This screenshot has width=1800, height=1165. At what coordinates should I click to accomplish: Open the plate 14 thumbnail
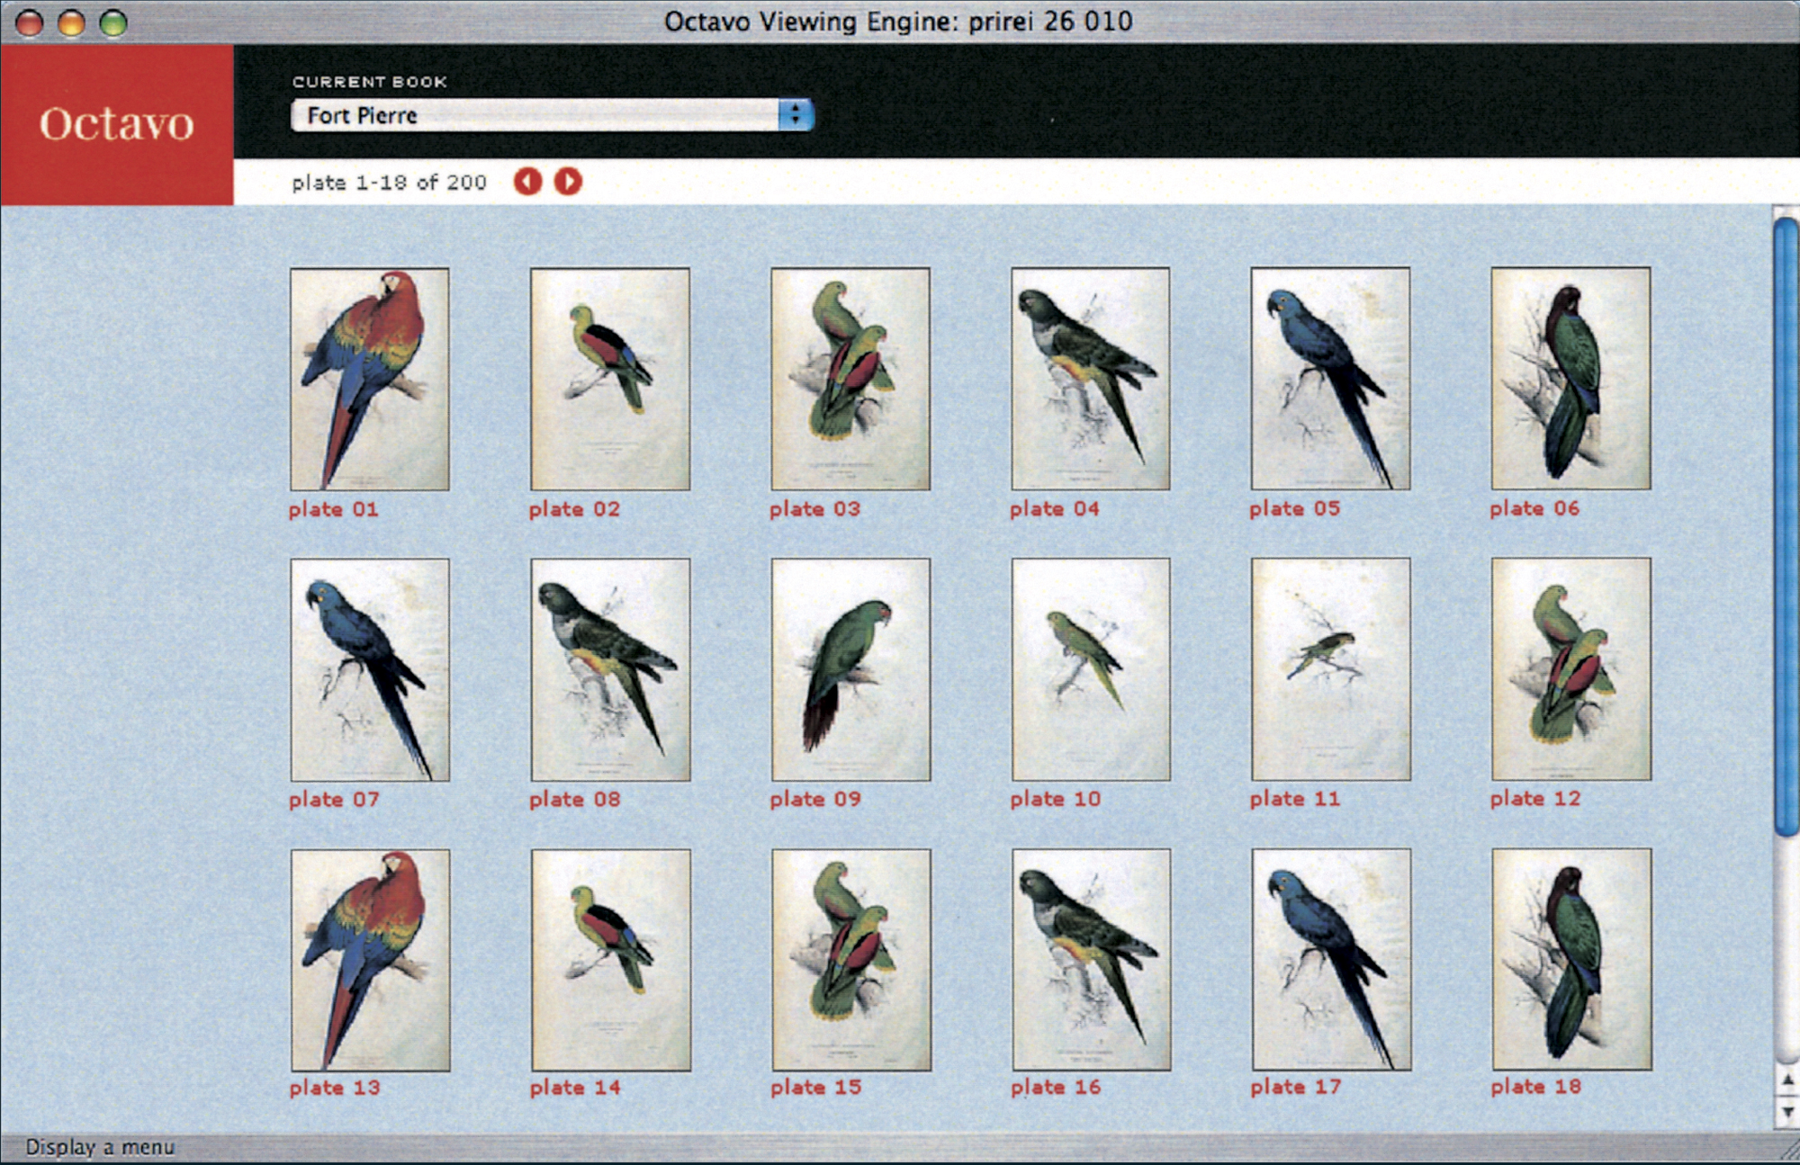point(610,959)
